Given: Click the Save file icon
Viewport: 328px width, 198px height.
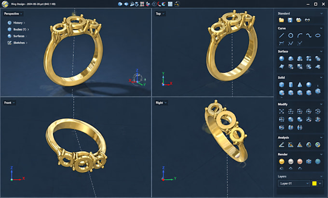Looking at the screenshot, I should click(x=290, y=20).
